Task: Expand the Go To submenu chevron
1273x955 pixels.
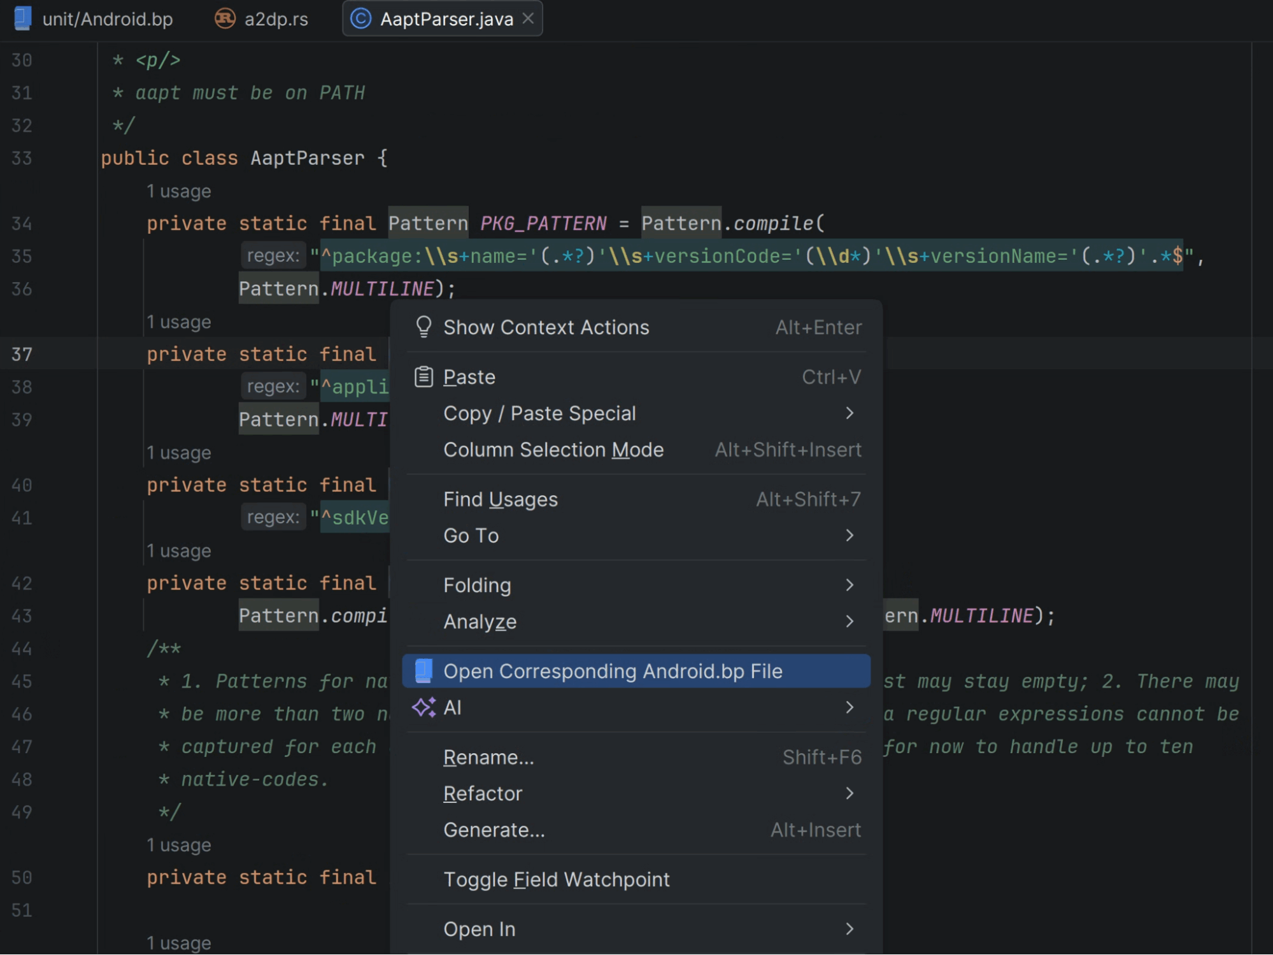Action: tap(849, 535)
